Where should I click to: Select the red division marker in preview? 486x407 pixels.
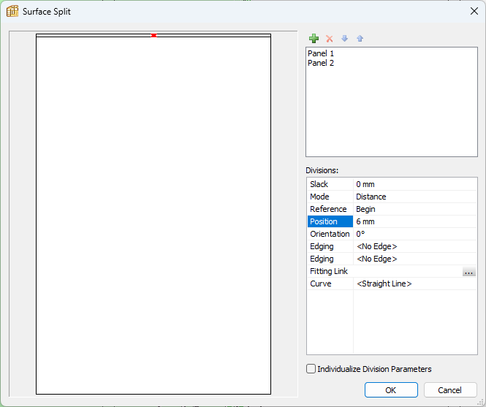pos(153,36)
